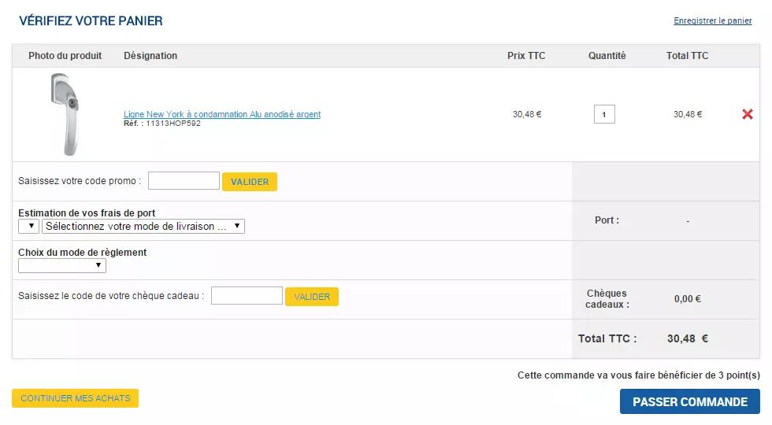Expand the small country dropdown for shipping

click(x=28, y=227)
